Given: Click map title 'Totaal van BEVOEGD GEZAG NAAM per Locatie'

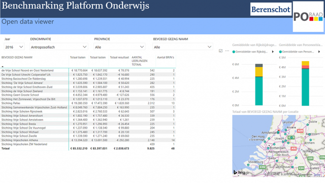Looking at the screenshot, I should coord(265,112).
